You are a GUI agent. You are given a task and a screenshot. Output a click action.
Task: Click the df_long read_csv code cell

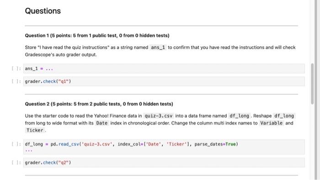[x=164, y=147]
